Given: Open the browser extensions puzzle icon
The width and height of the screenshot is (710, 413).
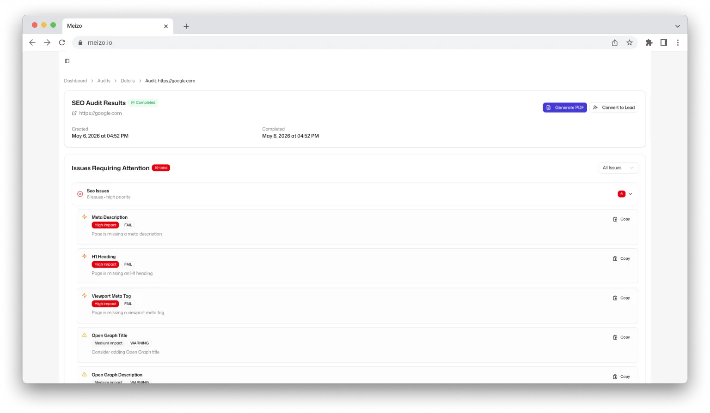Looking at the screenshot, I should click(649, 42).
